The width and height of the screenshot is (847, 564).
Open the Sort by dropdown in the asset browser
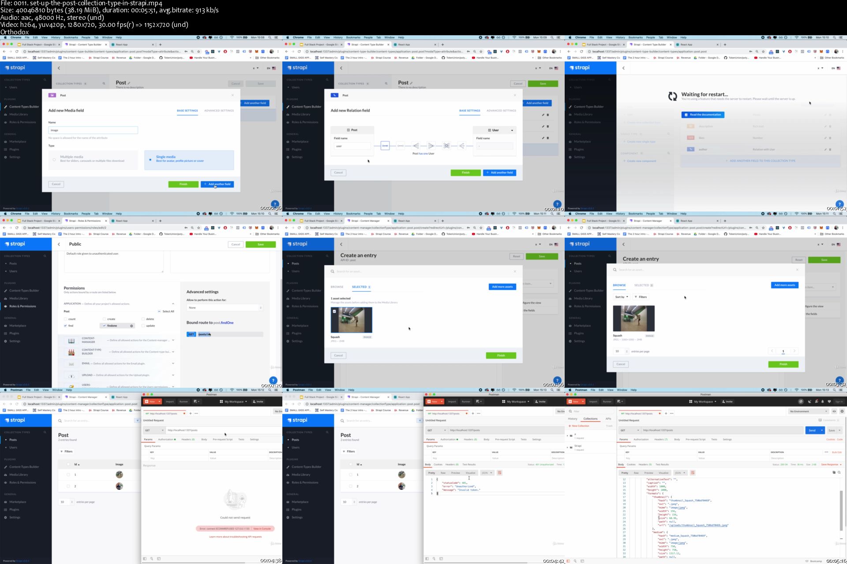point(622,297)
